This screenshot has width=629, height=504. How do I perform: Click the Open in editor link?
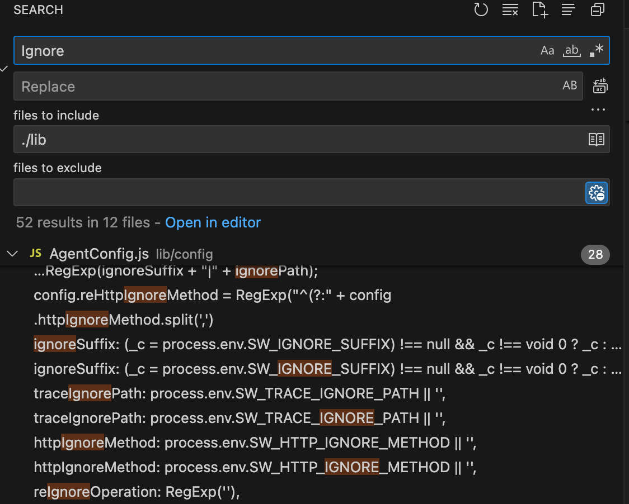click(x=213, y=222)
